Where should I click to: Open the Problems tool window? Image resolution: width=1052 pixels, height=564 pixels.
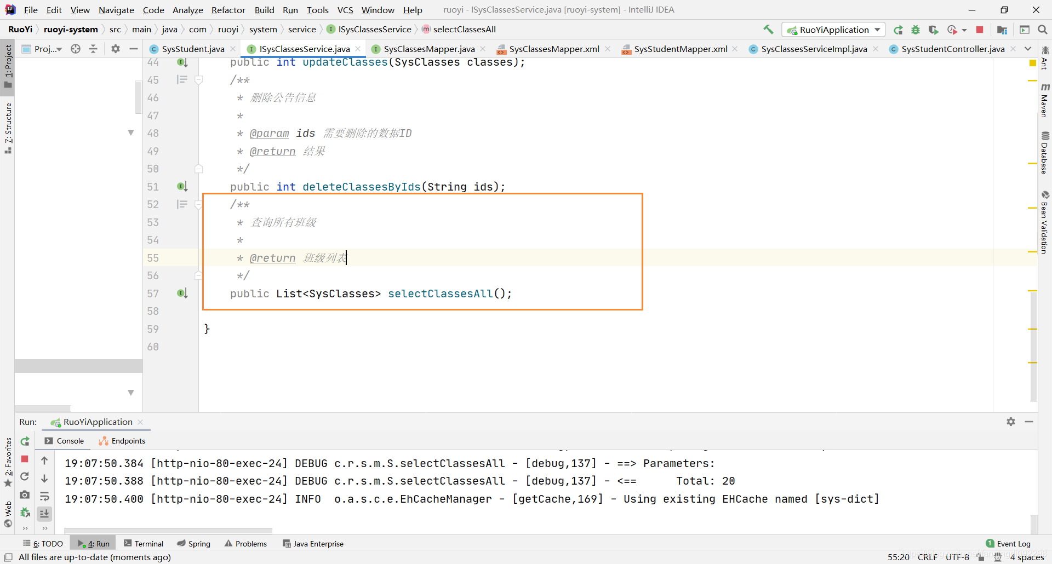coord(245,543)
